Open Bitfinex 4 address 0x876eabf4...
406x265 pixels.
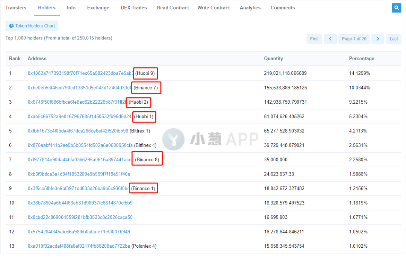click(x=80, y=145)
